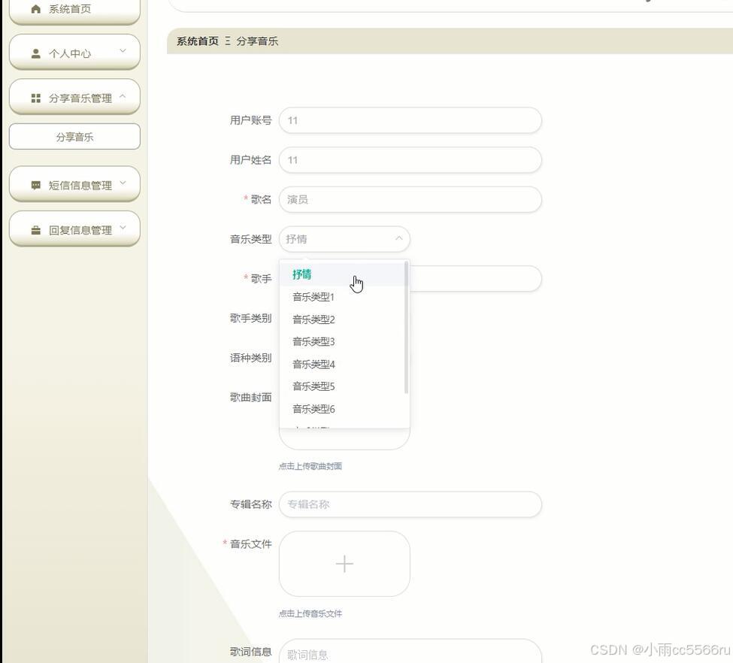Click the 用户姓名 input field
This screenshot has height=663, width=733.
tap(410, 160)
